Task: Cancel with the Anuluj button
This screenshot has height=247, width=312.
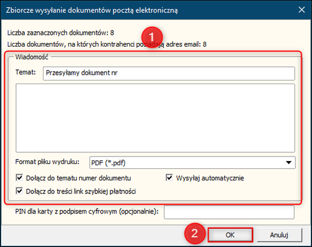Action: [279, 235]
